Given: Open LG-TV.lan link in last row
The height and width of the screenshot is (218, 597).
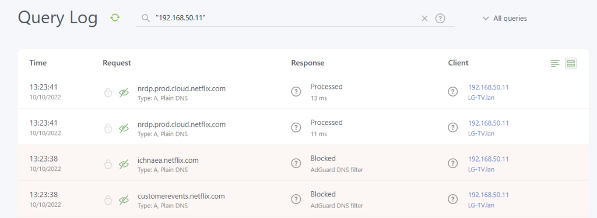Looking at the screenshot, I should tap(481, 205).
